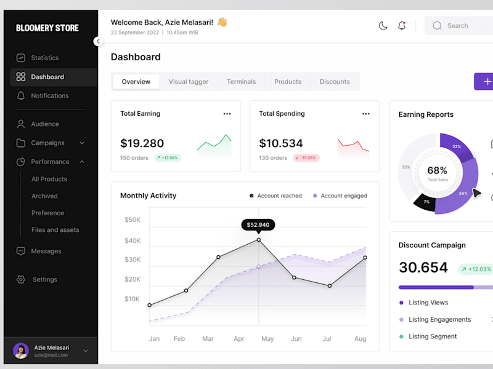Click azie@mail.com email text

[51, 355]
